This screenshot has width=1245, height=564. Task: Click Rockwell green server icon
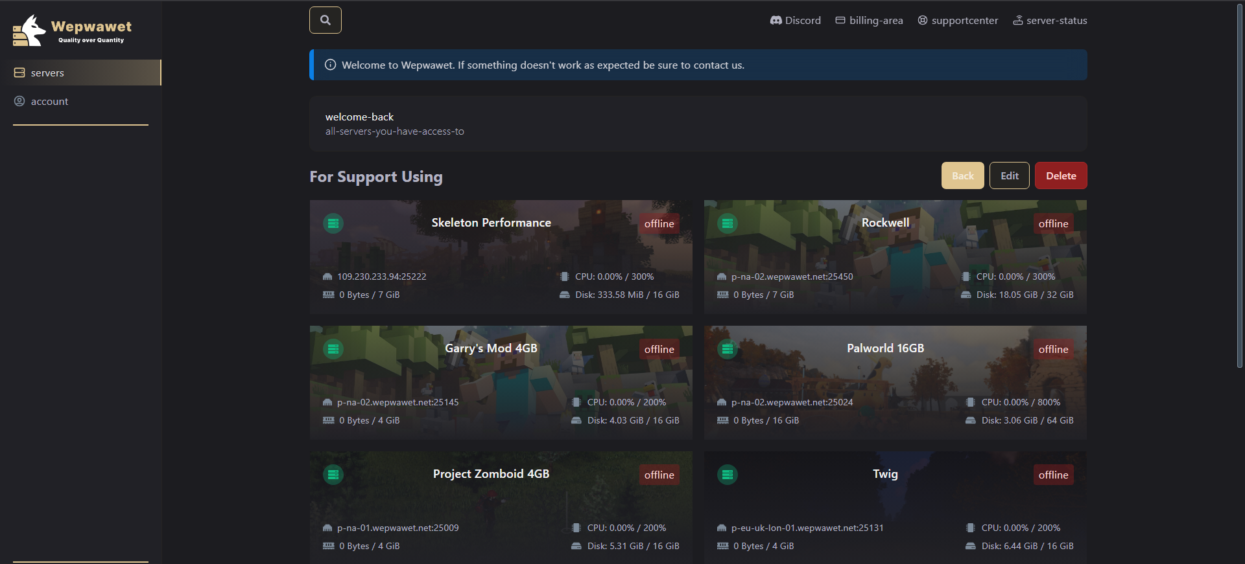728,223
